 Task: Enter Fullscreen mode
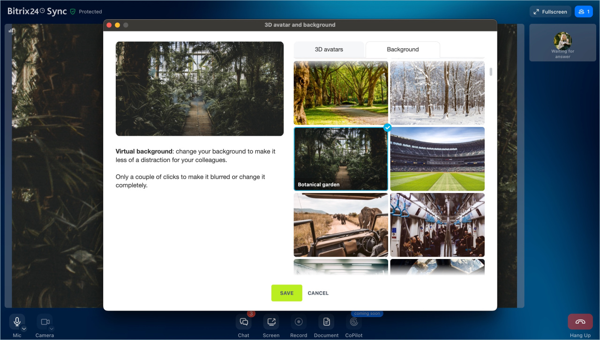click(550, 12)
